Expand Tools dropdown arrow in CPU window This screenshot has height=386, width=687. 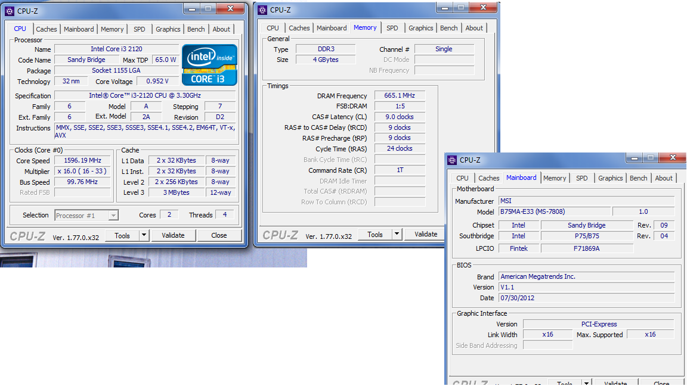tap(144, 235)
